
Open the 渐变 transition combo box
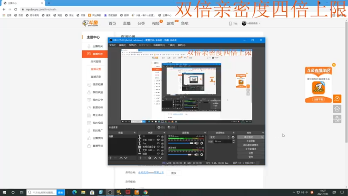220,137
